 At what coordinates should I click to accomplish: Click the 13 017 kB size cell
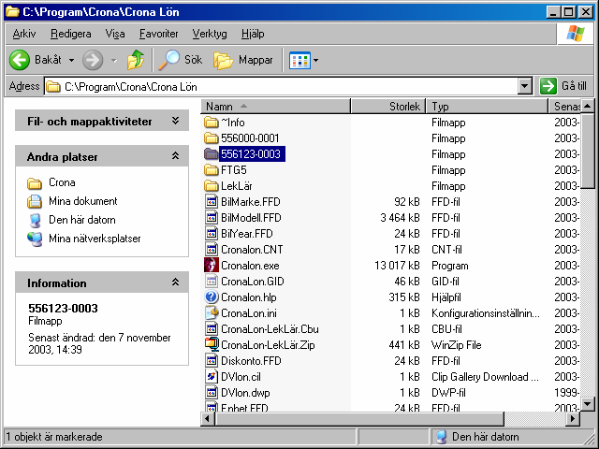(x=397, y=266)
